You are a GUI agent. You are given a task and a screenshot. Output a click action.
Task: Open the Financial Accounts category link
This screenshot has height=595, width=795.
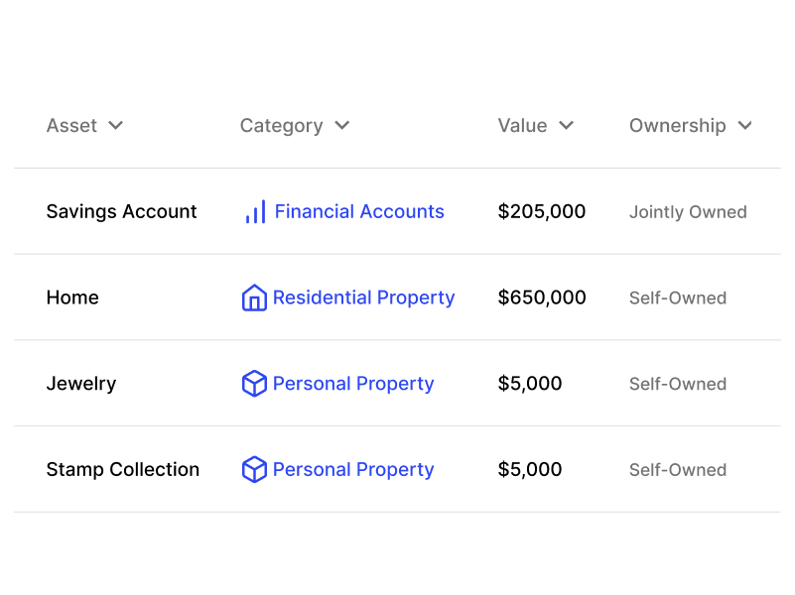pos(359,211)
